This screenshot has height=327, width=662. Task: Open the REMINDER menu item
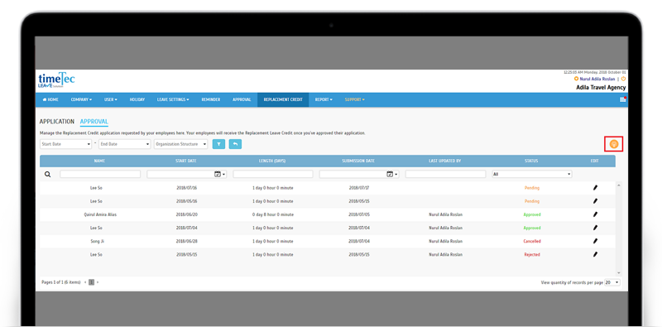[x=211, y=99]
